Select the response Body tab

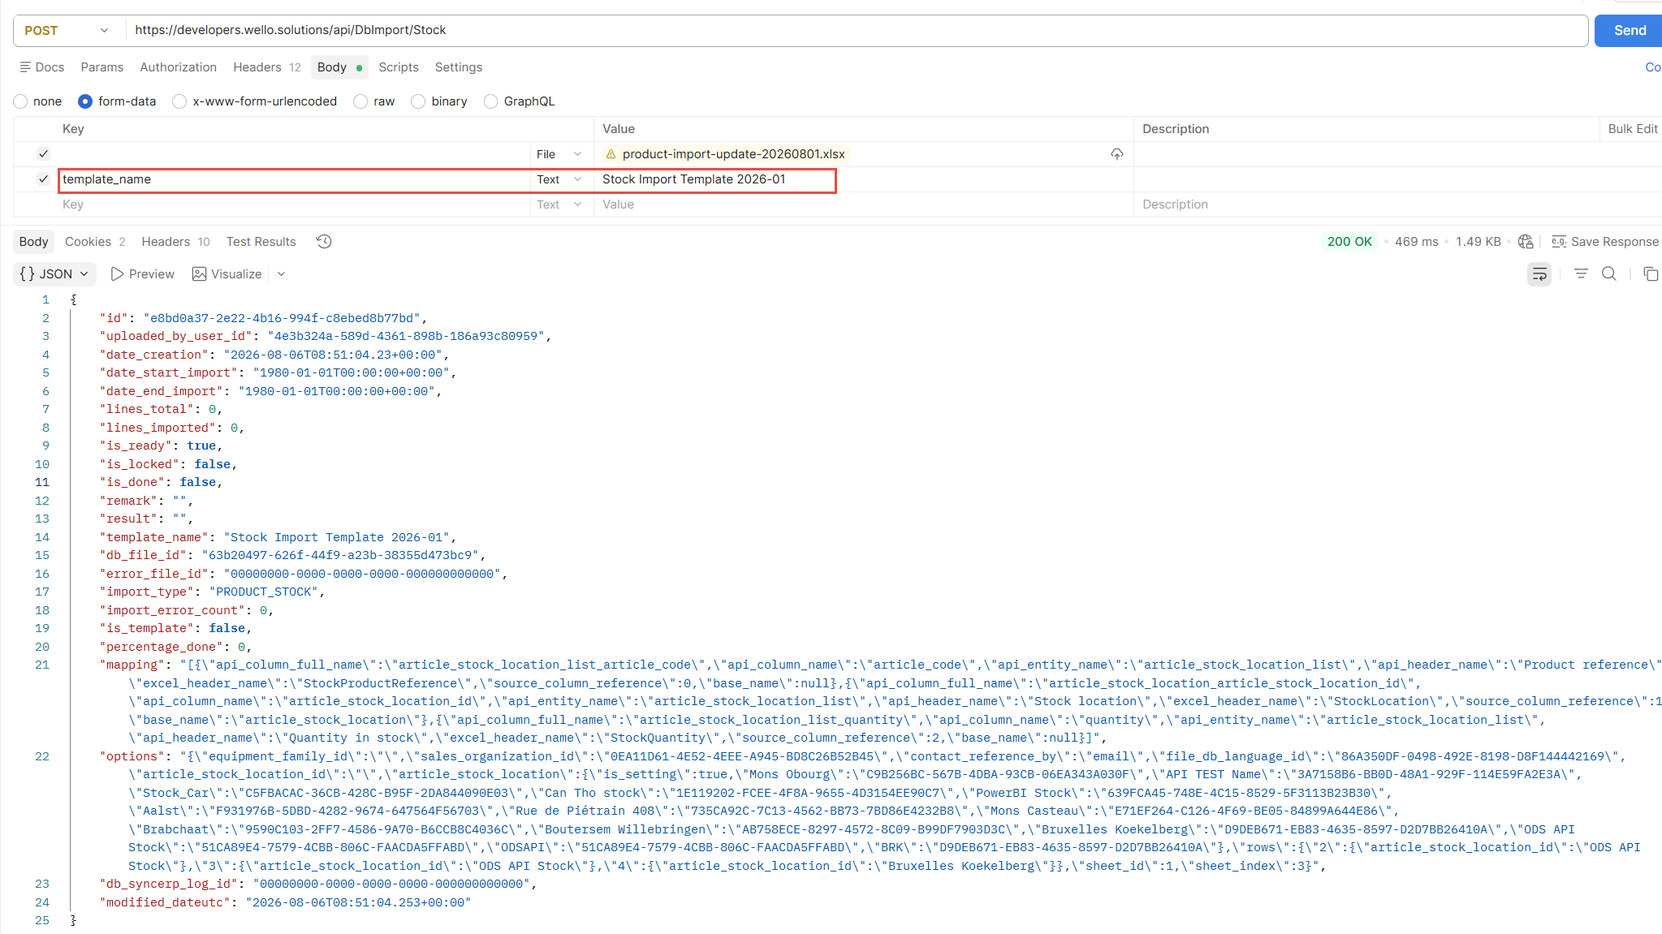coord(34,242)
